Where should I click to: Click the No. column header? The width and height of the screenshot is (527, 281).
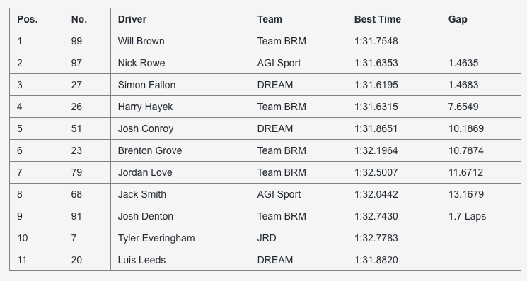[87, 19]
